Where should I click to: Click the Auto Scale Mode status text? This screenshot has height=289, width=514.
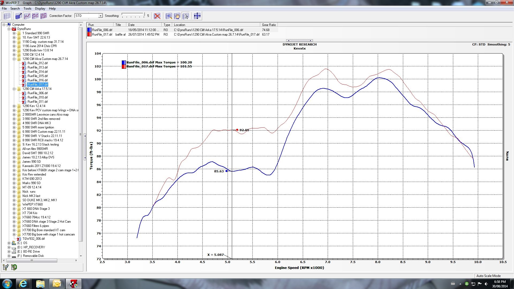488,276
